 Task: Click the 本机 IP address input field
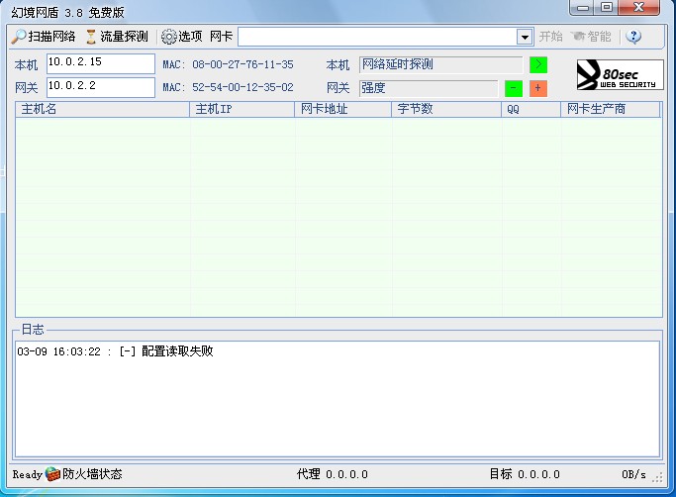tap(100, 63)
